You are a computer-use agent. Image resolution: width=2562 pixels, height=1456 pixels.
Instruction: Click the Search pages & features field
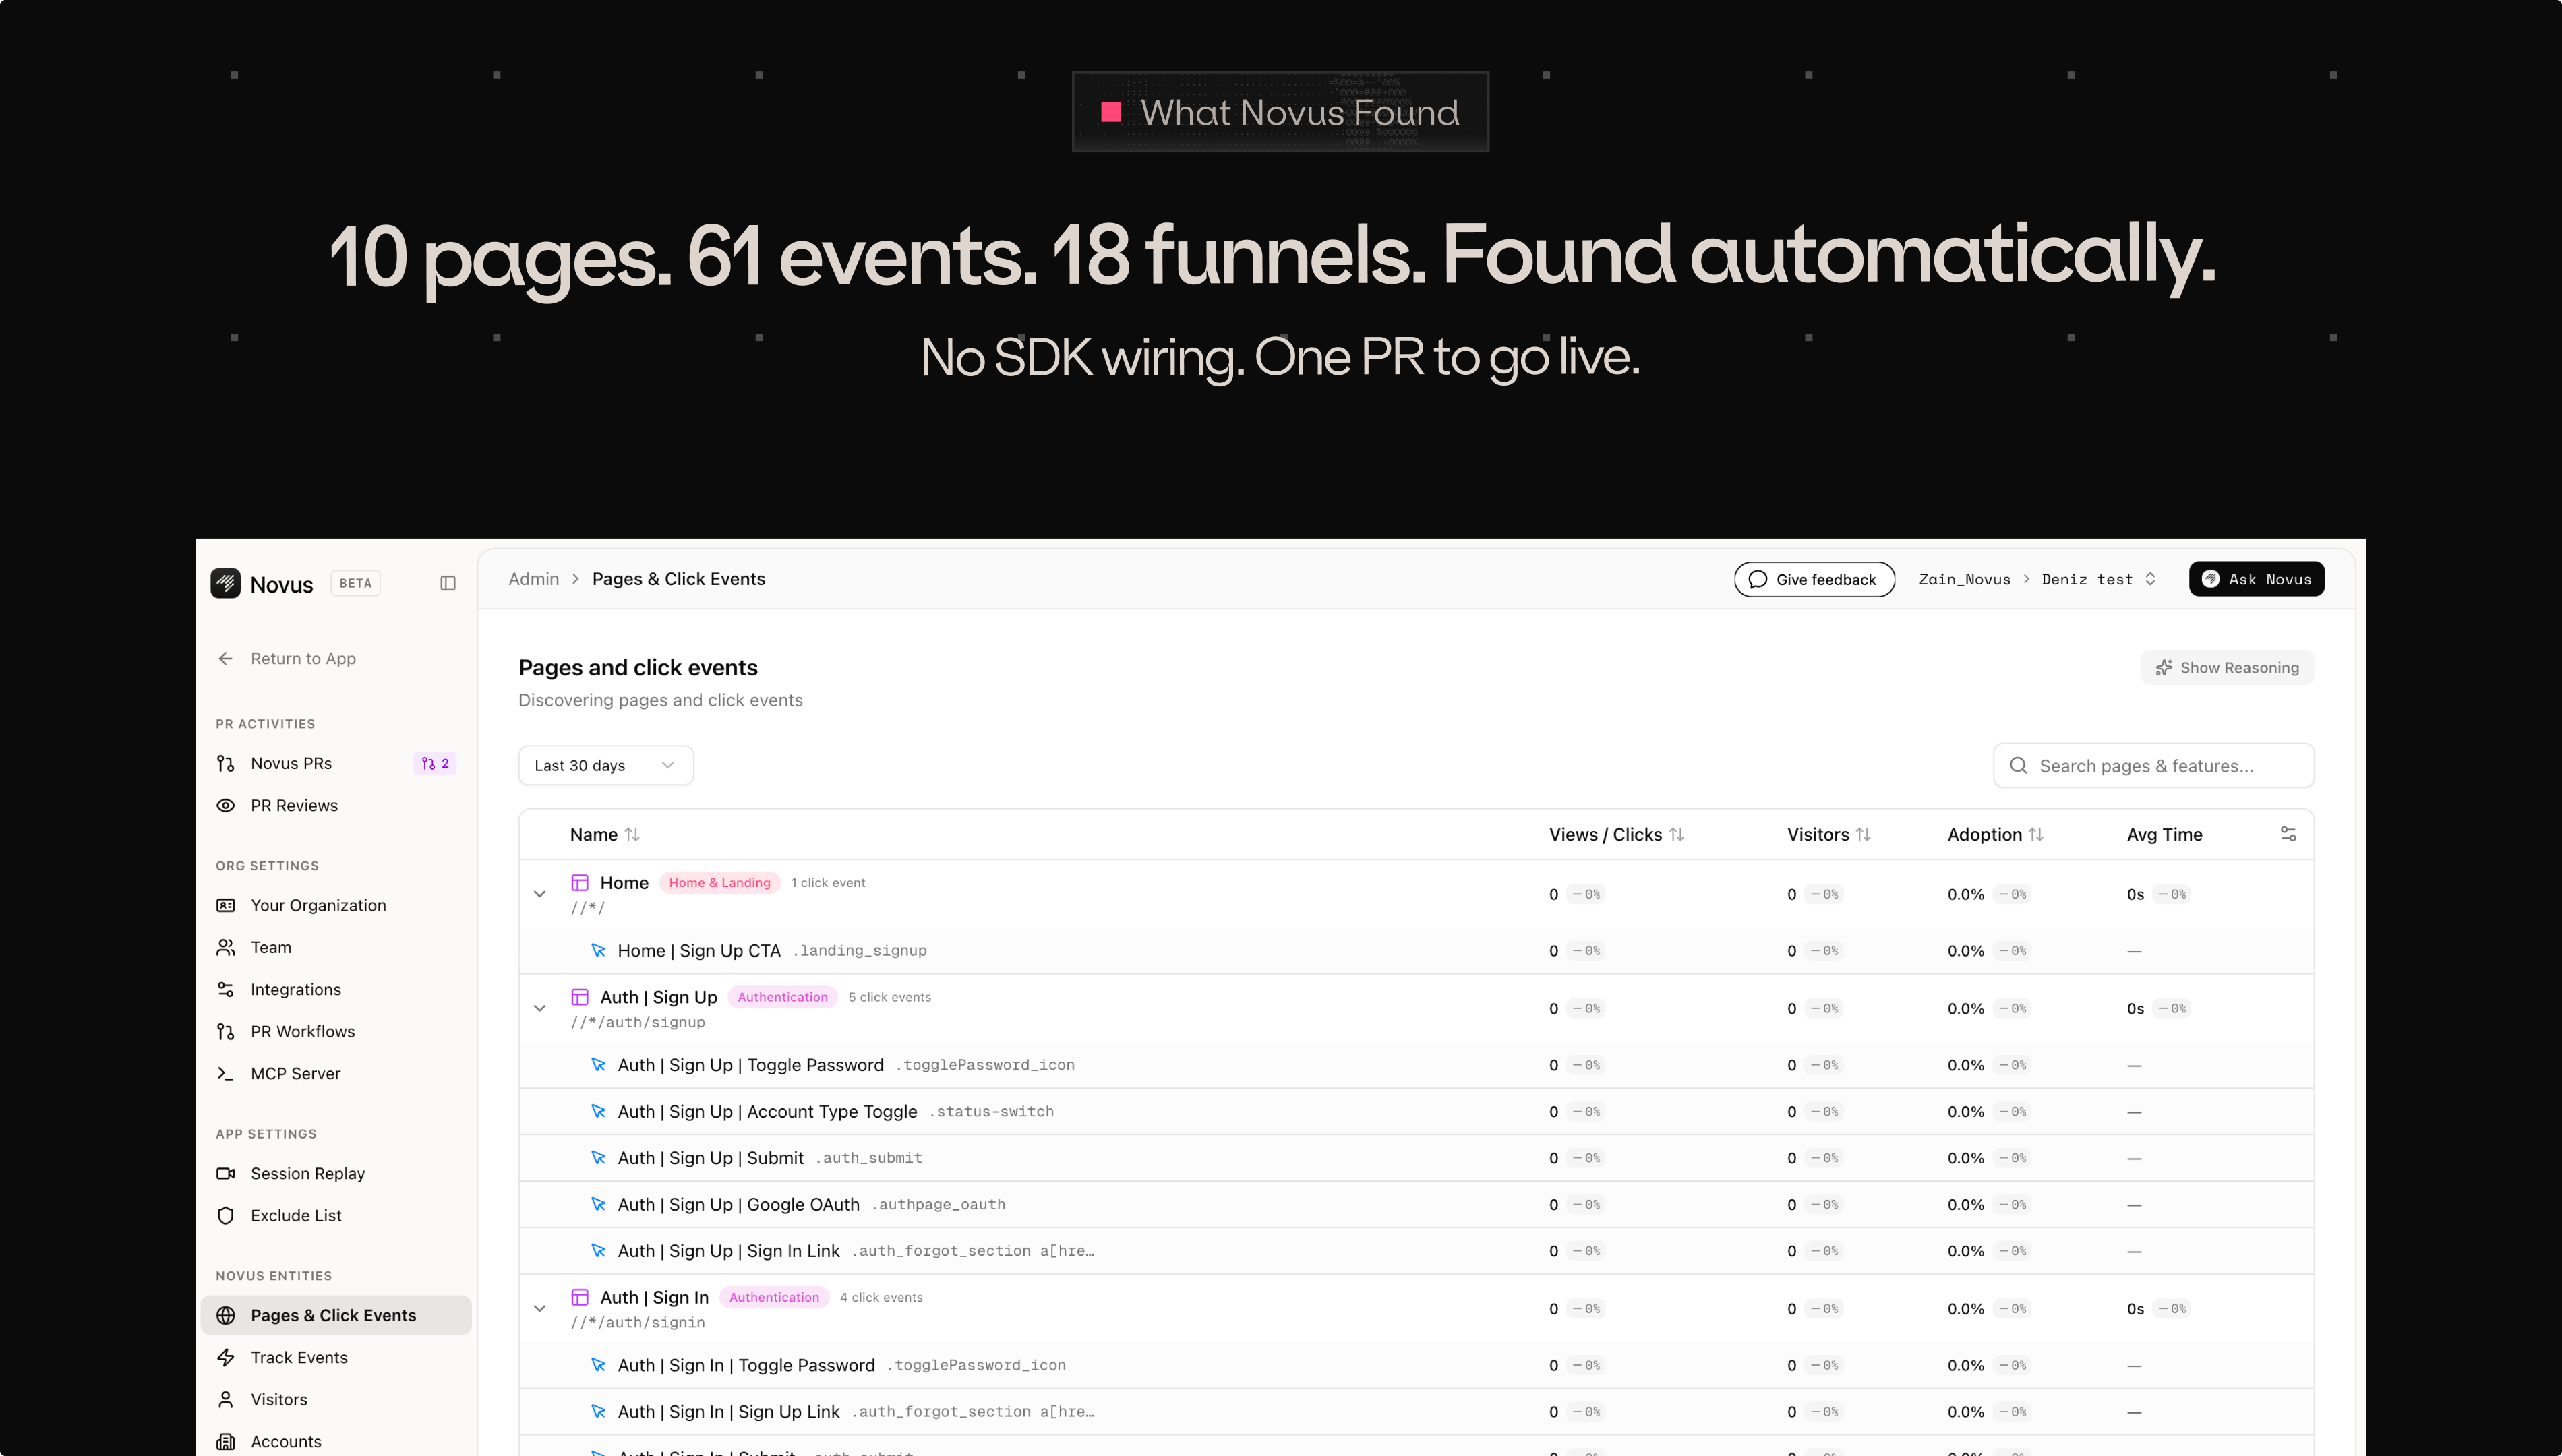(x=2154, y=765)
